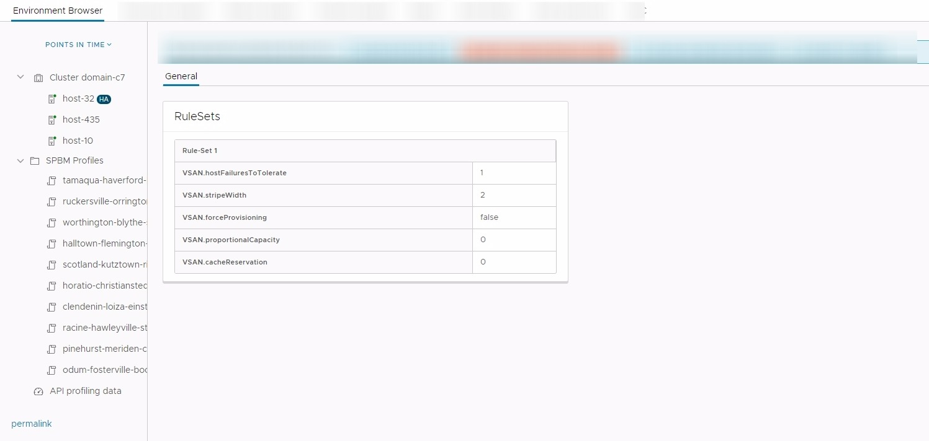Switch to the Environment Browser tab

(x=58, y=11)
